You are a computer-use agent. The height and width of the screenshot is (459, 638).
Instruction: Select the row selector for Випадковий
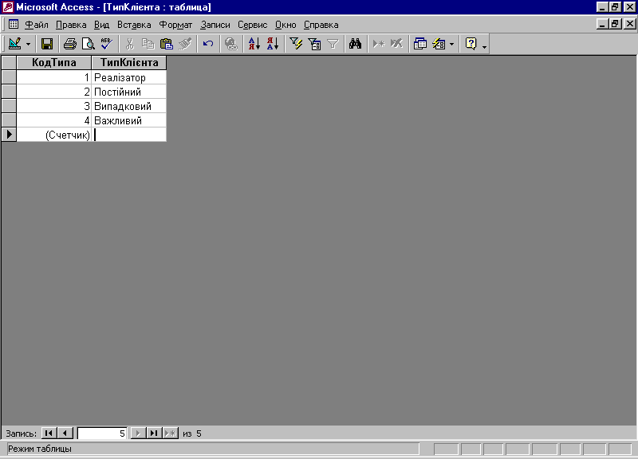(9, 106)
